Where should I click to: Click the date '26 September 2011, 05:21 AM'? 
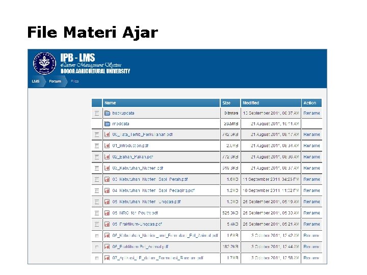coord(271,224)
